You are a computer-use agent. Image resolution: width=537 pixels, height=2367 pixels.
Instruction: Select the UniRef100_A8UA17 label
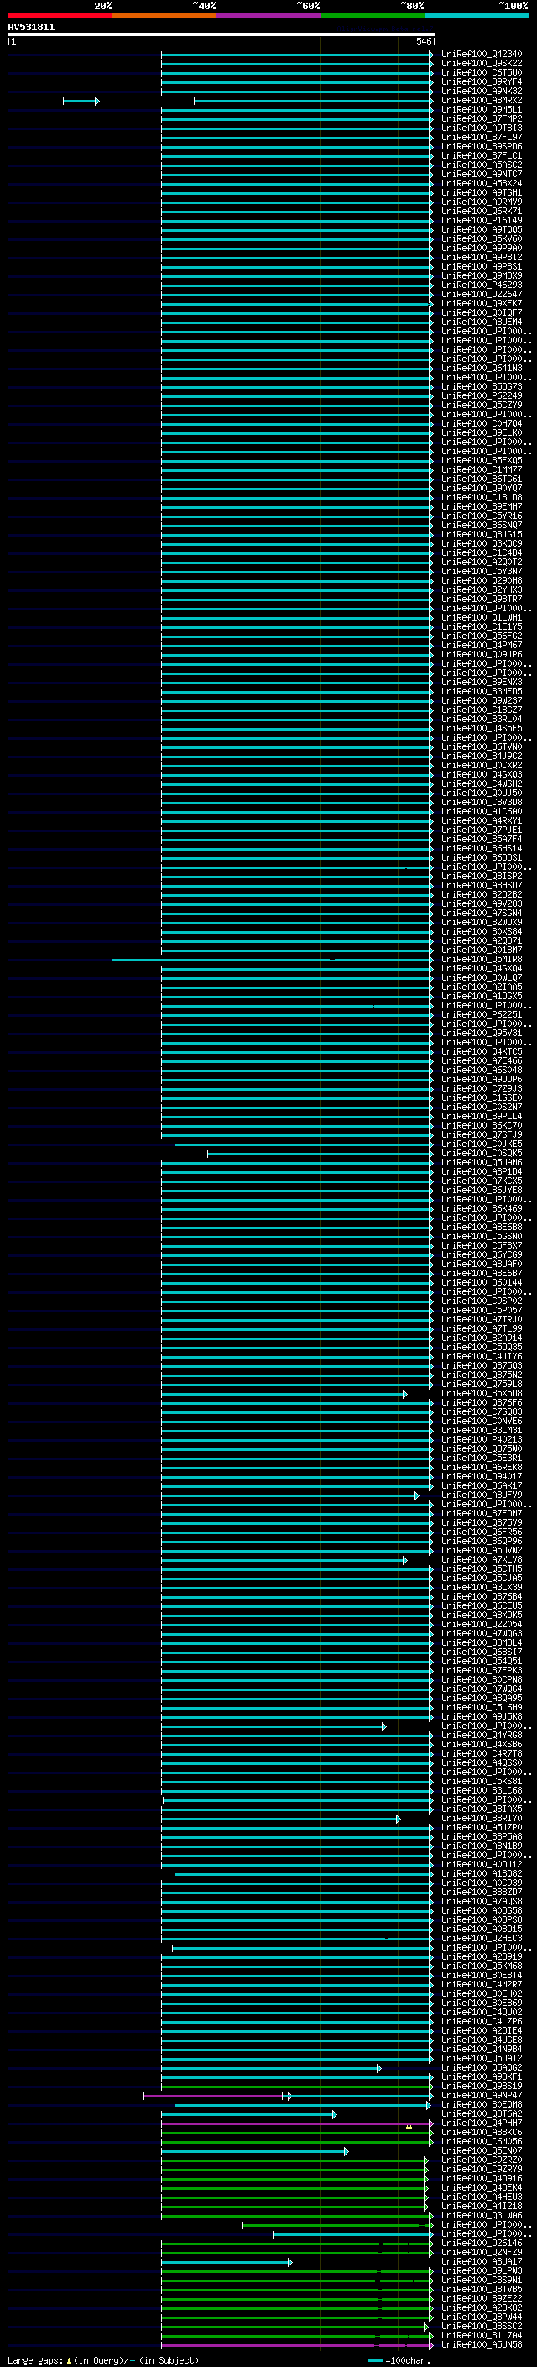(482, 2262)
